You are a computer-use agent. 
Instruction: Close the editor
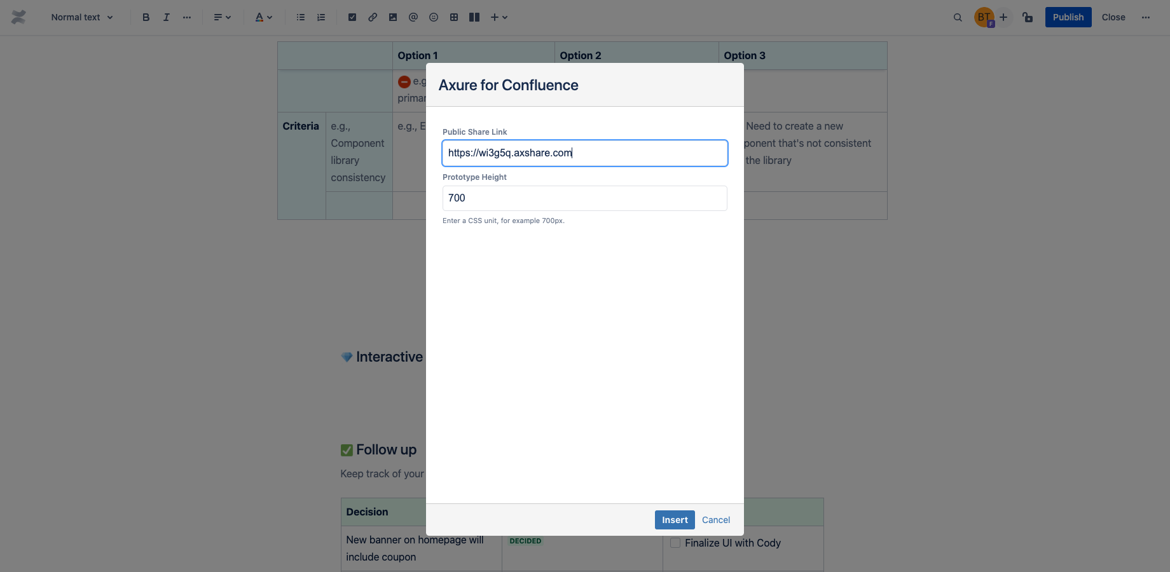pos(1113,17)
